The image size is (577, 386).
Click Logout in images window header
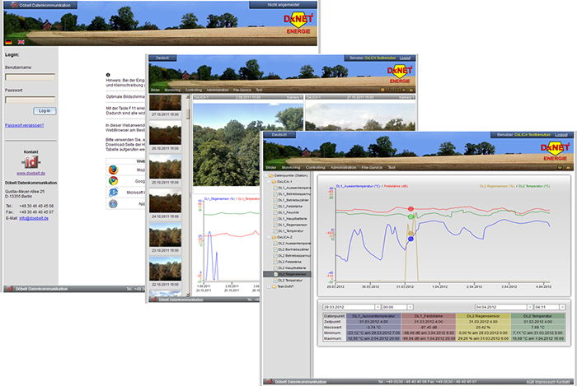point(405,58)
